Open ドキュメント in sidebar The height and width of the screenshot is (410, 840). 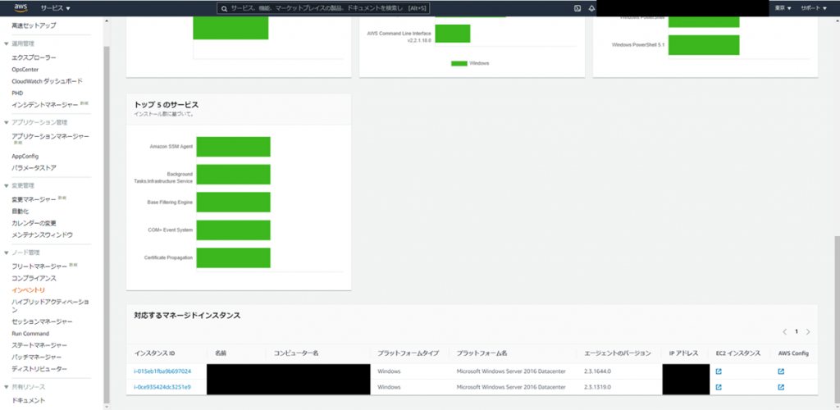point(29,400)
